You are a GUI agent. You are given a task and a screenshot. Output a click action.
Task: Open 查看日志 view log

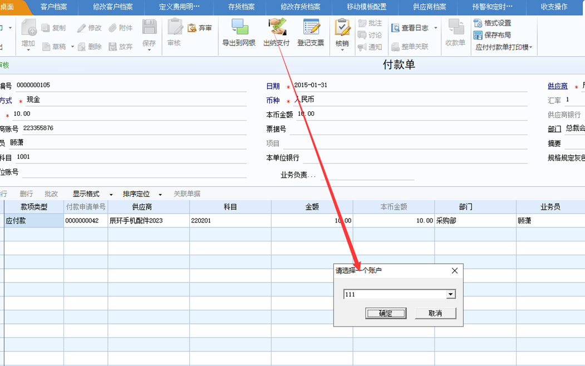pyautogui.click(x=410, y=28)
